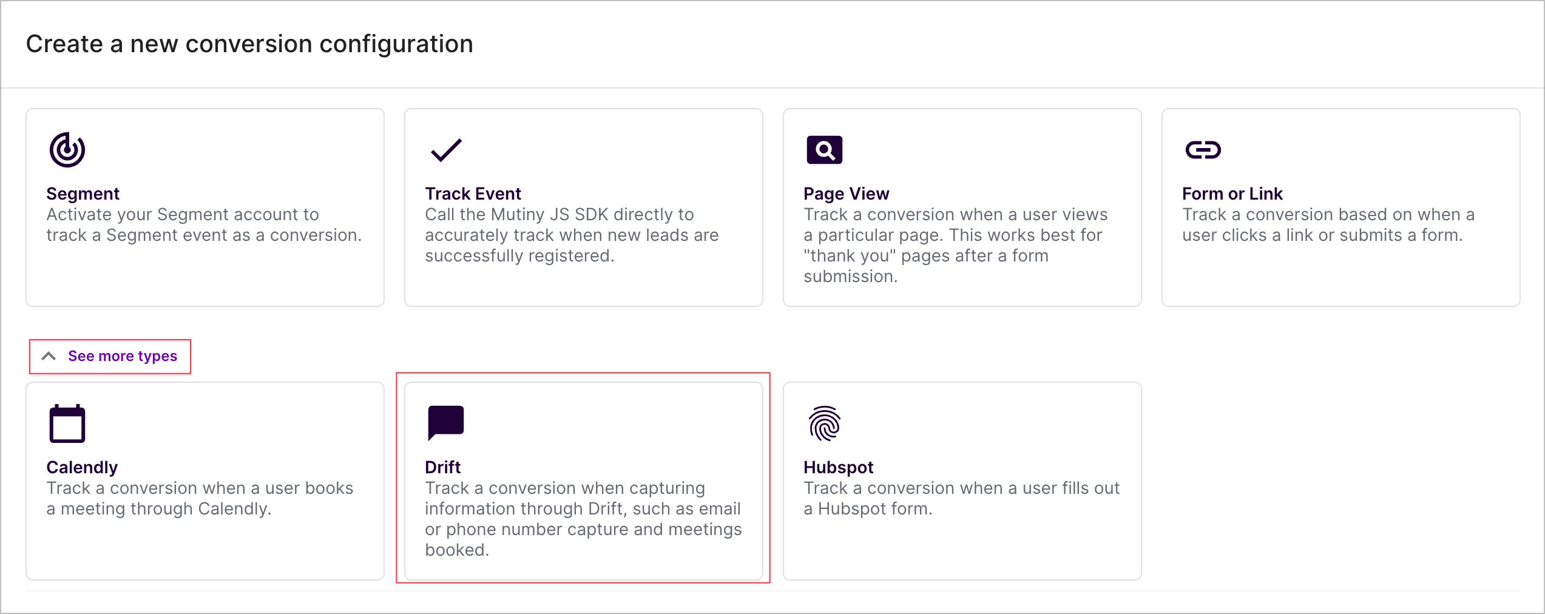Click the Drift chat bubble icon
The height and width of the screenshot is (614, 1545).
[446, 423]
